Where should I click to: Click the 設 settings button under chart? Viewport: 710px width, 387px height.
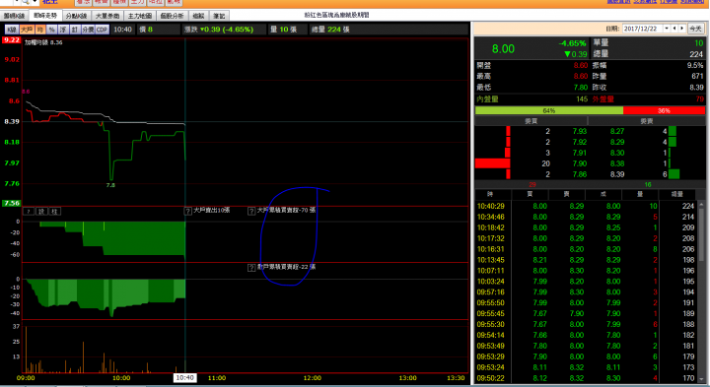point(41,212)
